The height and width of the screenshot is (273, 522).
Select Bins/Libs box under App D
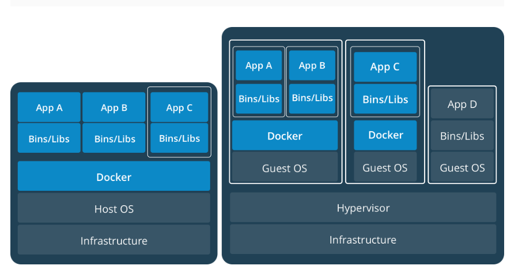point(462,136)
